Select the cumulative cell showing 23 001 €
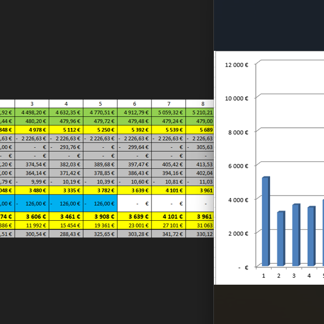 click(x=134, y=225)
